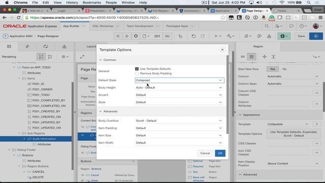Click the Go button next to page number
325x183 pixels.
click(x=167, y=36)
